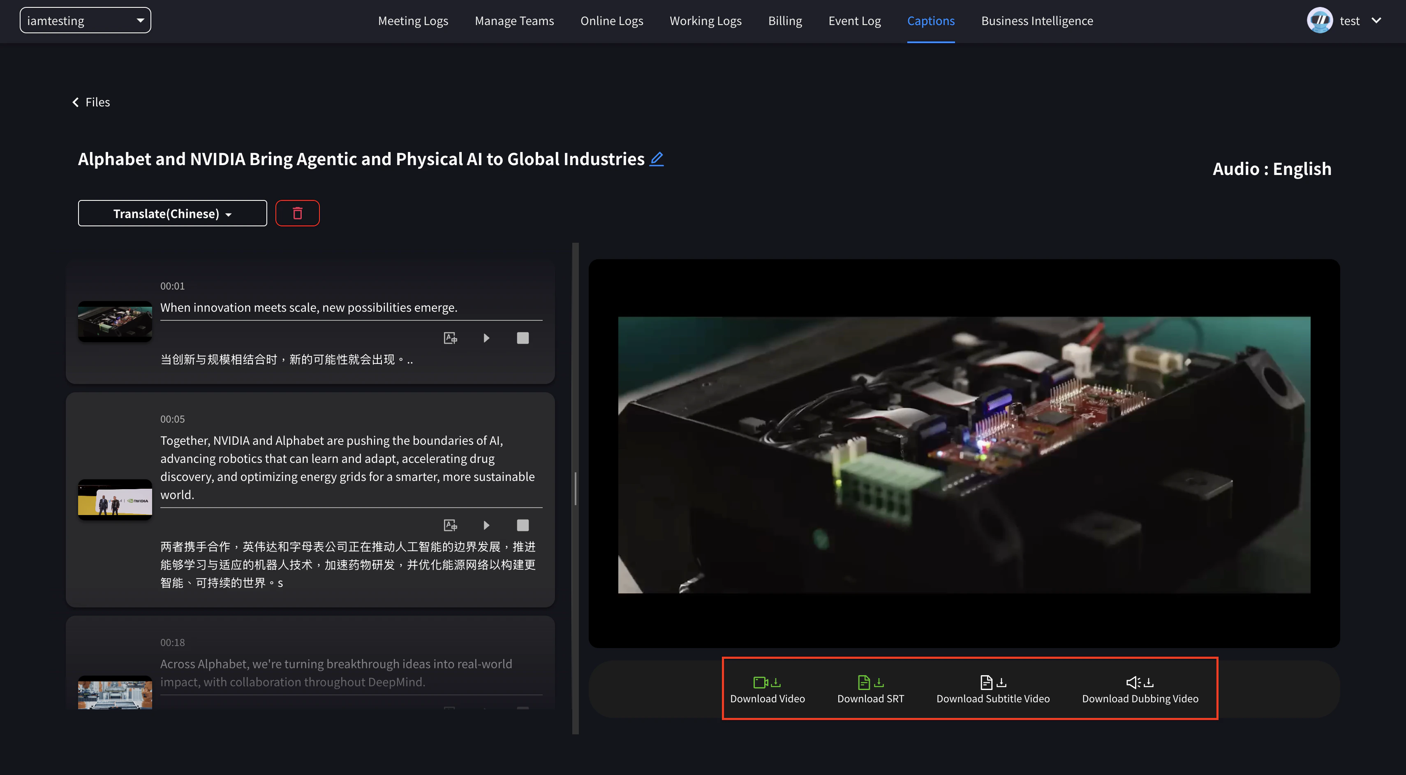The width and height of the screenshot is (1406, 775).
Task: Open the Translate(Chinese) dropdown
Action: (x=173, y=213)
